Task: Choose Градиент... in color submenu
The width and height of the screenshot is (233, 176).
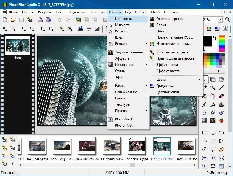Action: click(x=176, y=86)
